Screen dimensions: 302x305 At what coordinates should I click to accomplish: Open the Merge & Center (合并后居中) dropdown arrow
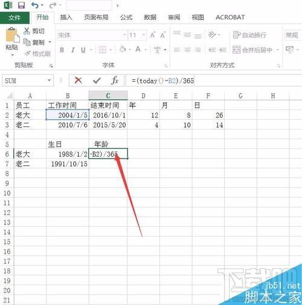(278, 50)
